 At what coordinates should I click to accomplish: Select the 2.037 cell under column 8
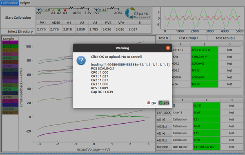click(x=140, y=29)
